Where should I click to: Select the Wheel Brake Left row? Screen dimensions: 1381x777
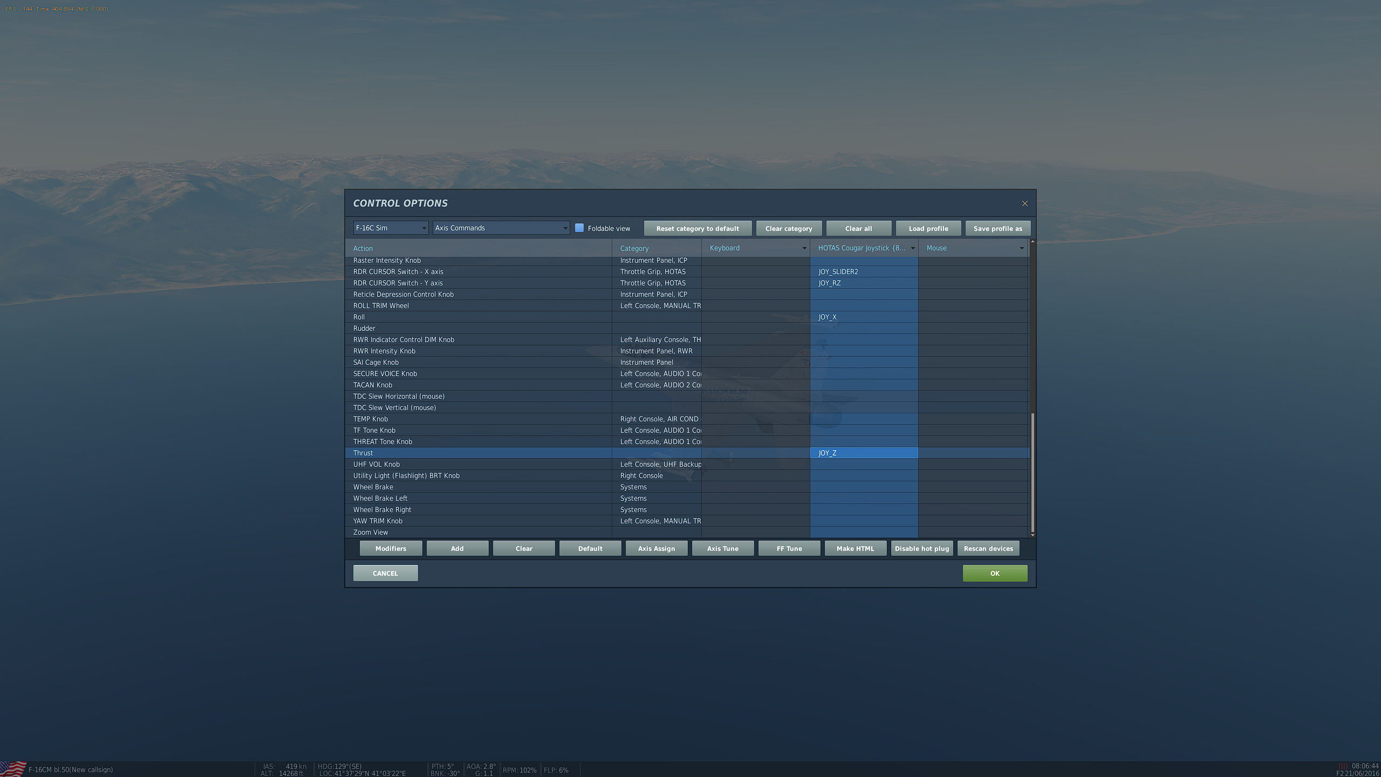pyautogui.click(x=687, y=498)
